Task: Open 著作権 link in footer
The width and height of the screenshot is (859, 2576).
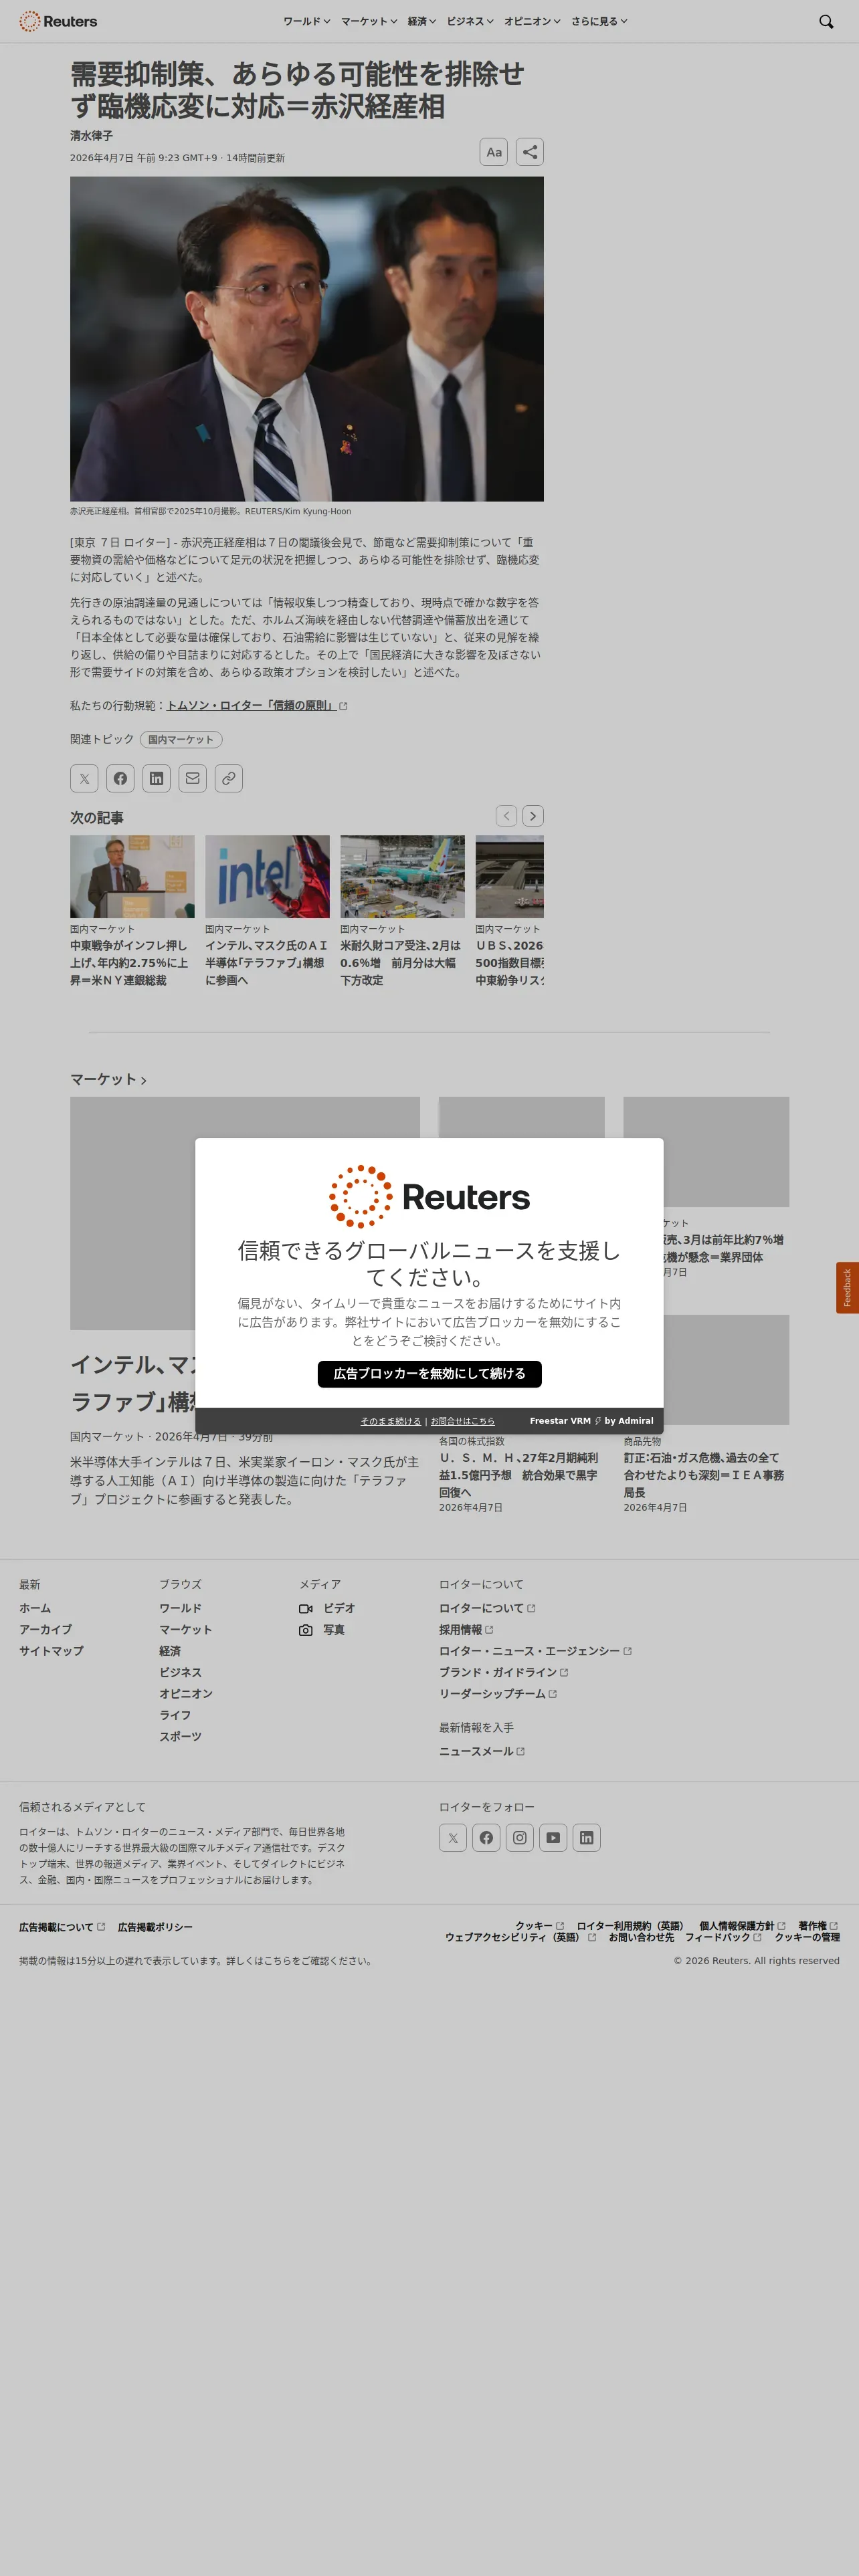Action: click(x=818, y=1926)
